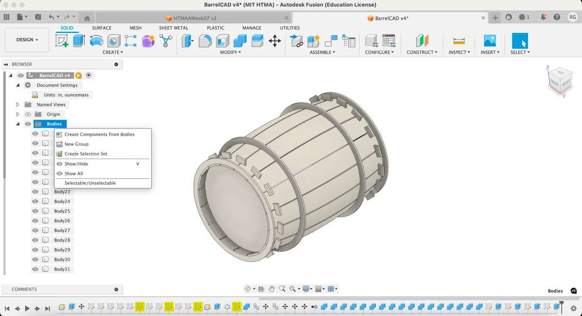Select the Revolve tool icon
The height and width of the screenshot is (316, 582).
97,41
